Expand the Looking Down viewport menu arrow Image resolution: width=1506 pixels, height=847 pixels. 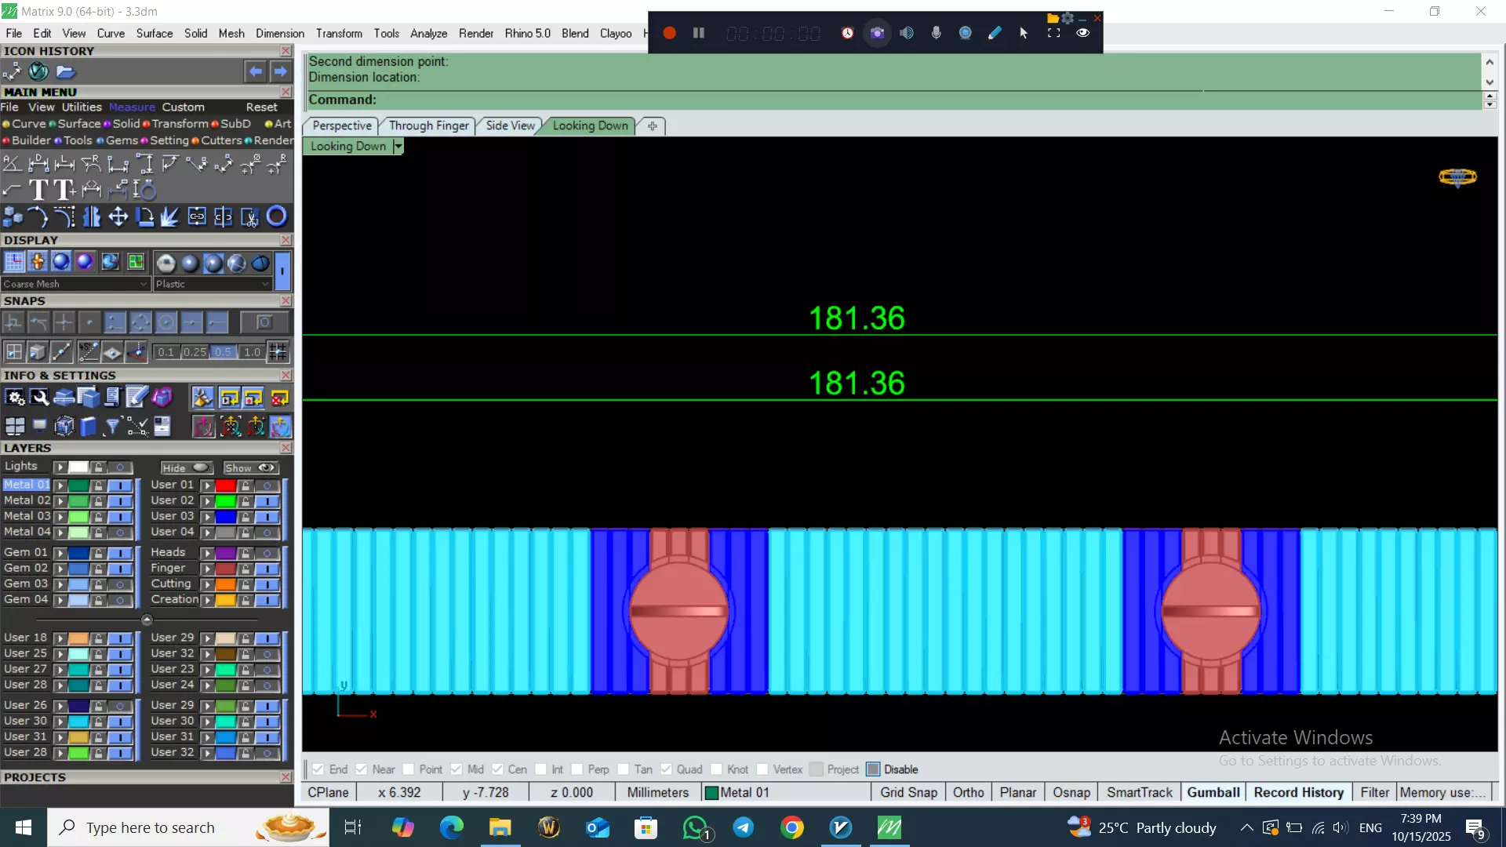point(398,147)
